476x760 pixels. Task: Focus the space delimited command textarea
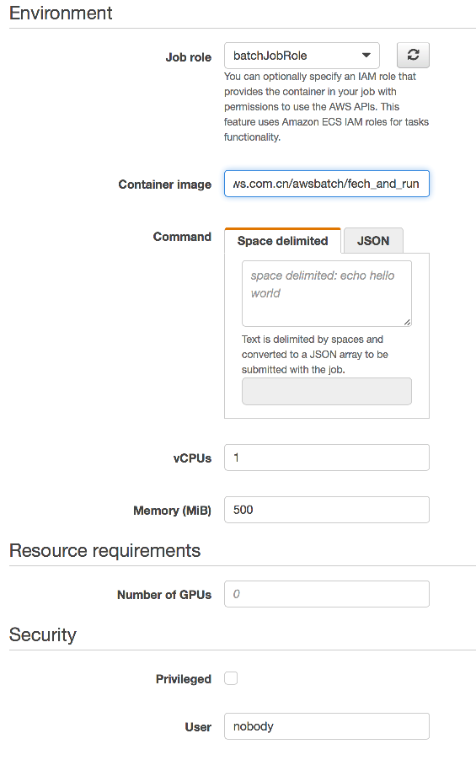(x=327, y=294)
